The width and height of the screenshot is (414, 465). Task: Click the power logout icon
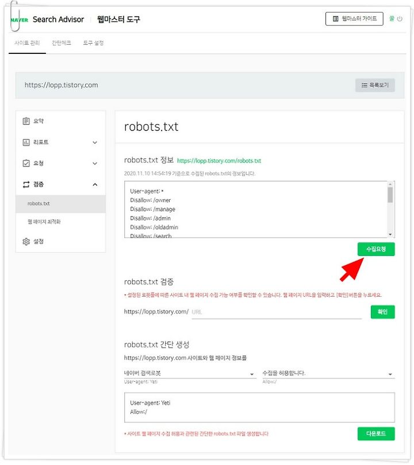coord(400,19)
